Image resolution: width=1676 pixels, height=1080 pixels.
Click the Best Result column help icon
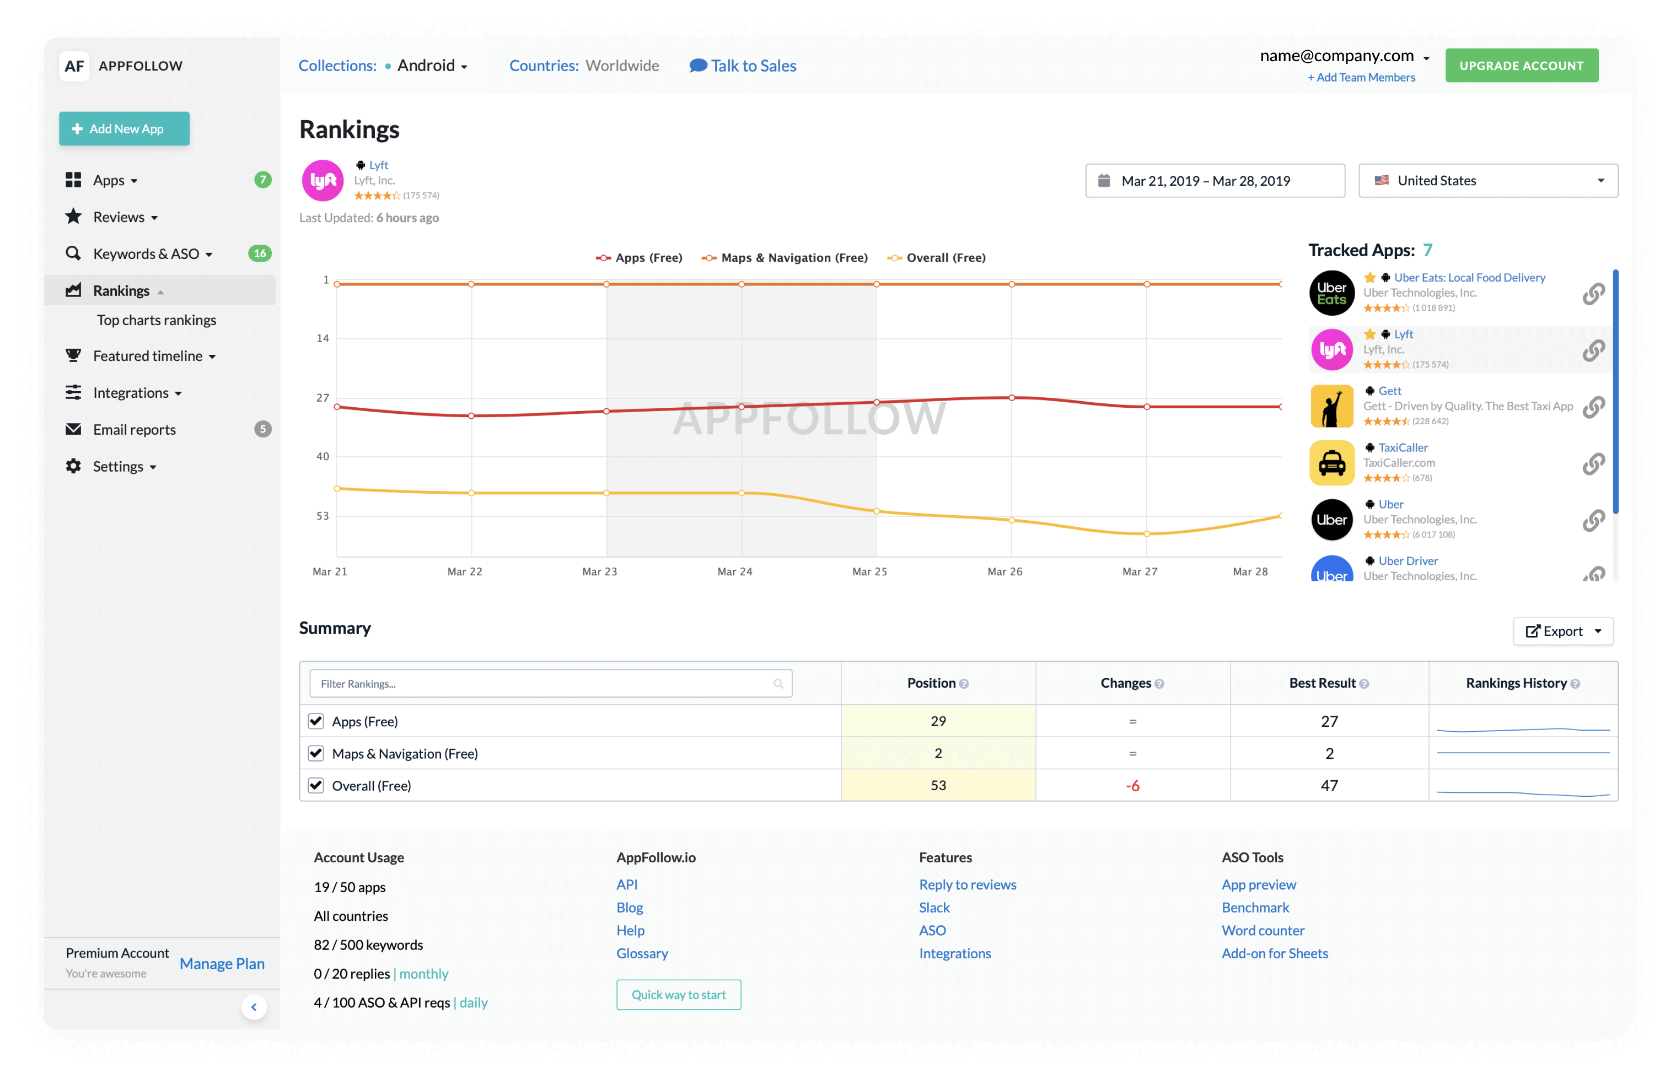(1364, 684)
